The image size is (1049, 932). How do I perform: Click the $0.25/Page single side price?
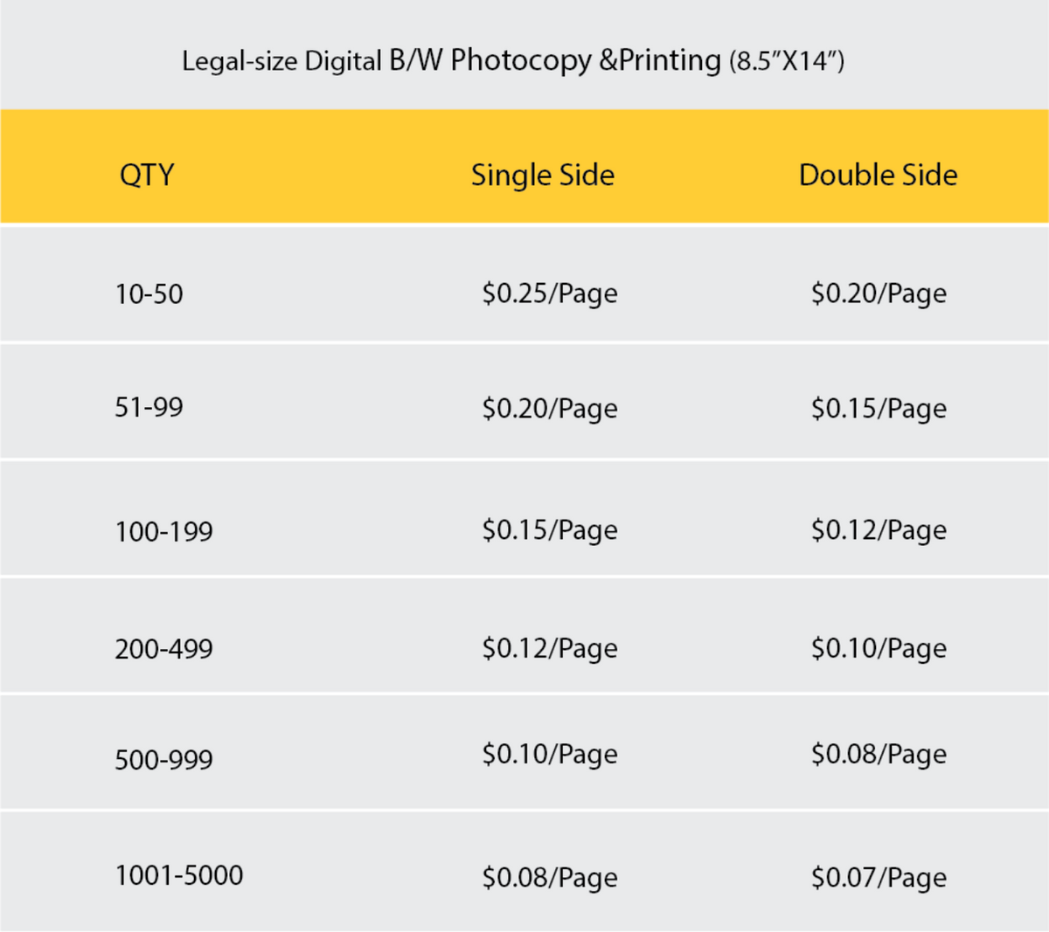[550, 294]
